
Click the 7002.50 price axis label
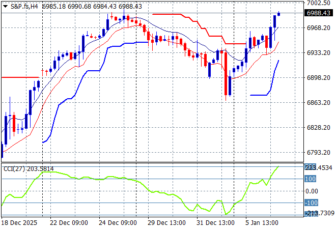[x=320, y=3]
